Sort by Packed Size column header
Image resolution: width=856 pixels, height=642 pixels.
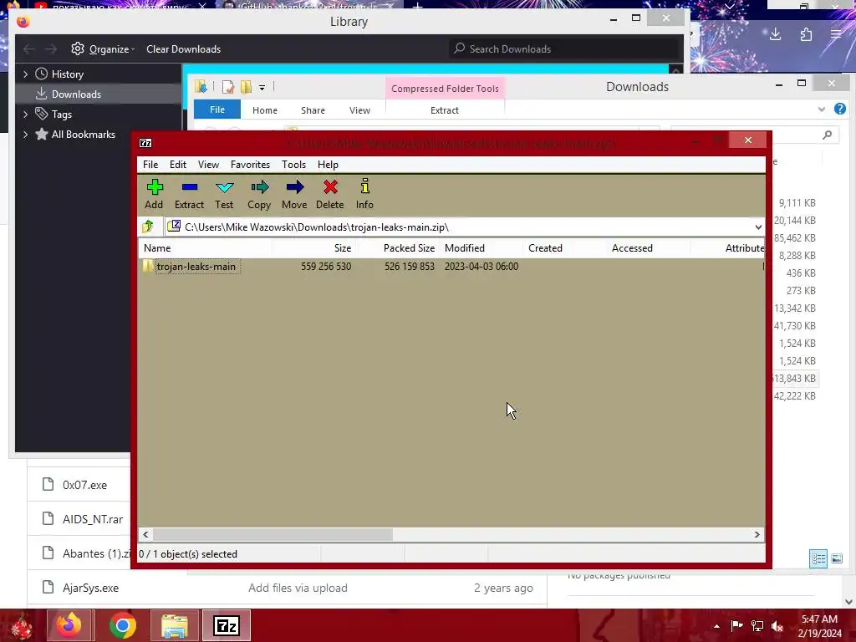(409, 247)
